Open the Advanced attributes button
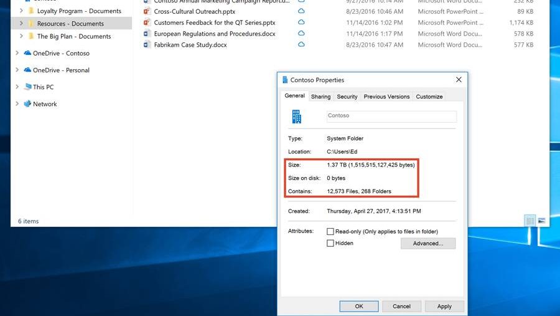 [x=428, y=243]
